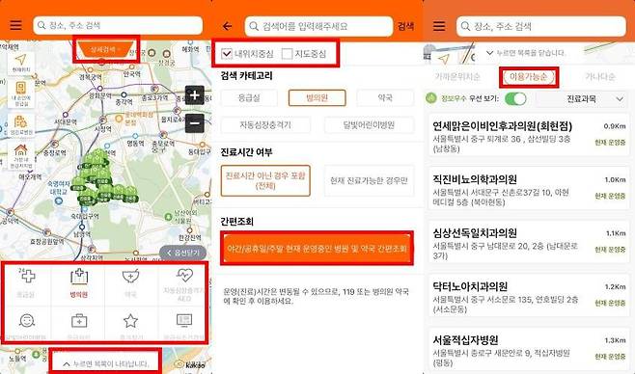The height and width of the screenshot is (374, 635).
Task: Open 내 손안의 응급실 phone icon
Action: pyautogui.click(x=21, y=88)
